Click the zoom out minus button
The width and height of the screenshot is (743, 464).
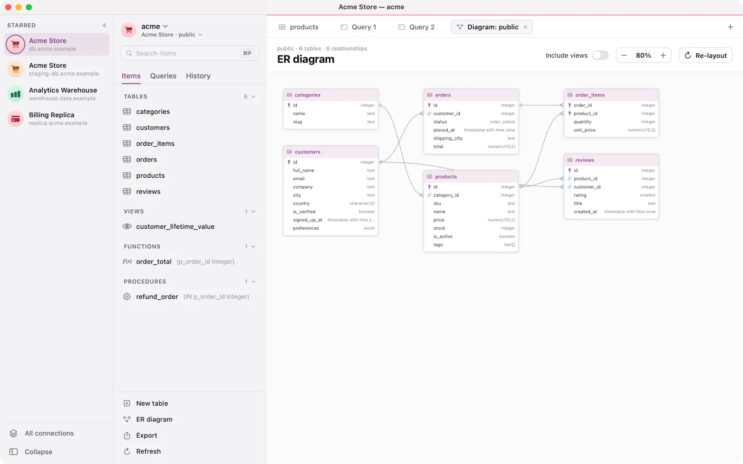tap(624, 55)
